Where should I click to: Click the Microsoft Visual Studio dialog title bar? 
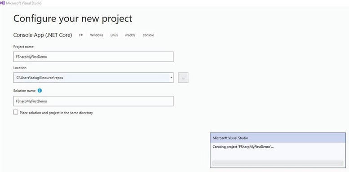(x=278, y=138)
